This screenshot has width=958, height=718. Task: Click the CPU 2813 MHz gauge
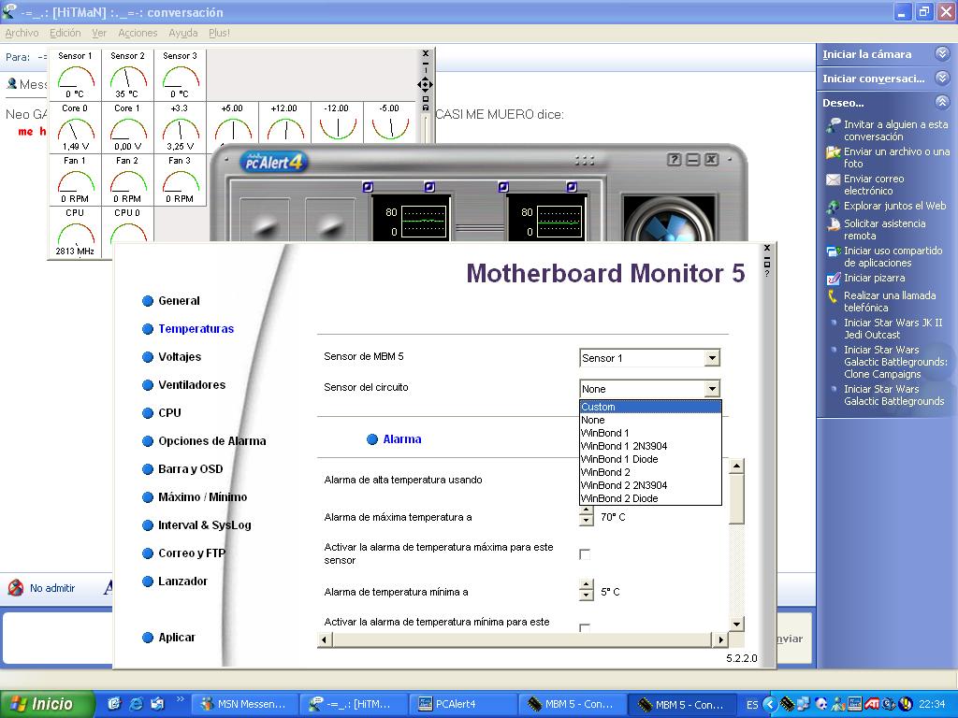pyautogui.click(x=75, y=232)
